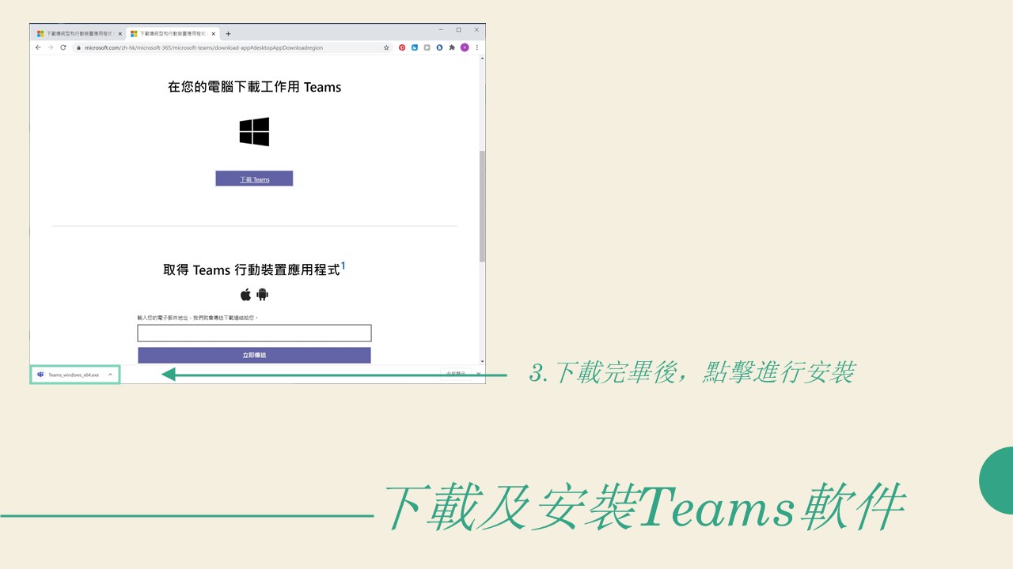The width and height of the screenshot is (1013, 569).
Task: Open a new tab with the plus button
Action: point(228,34)
